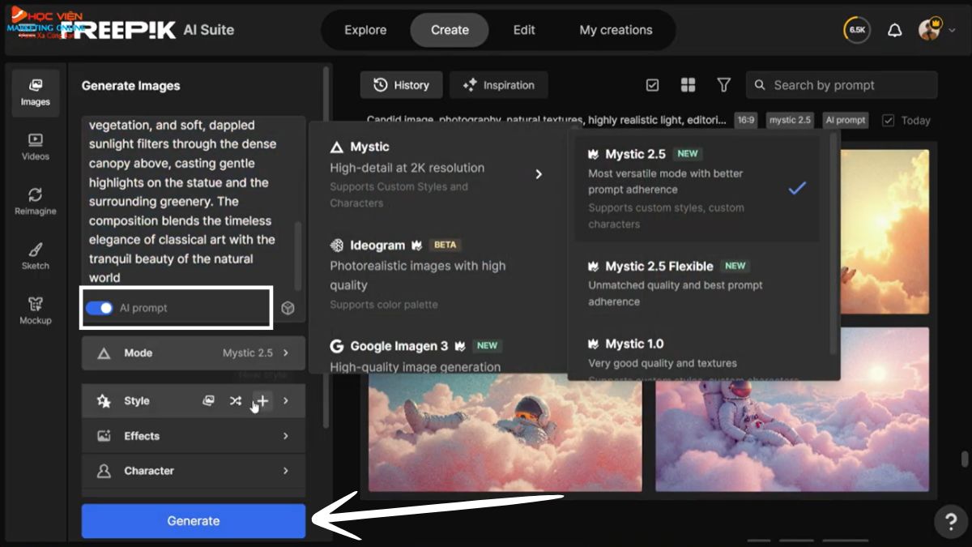The image size is (972, 547).
Task: Click the 16:9 aspect ratio tag
Action: coord(746,120)
